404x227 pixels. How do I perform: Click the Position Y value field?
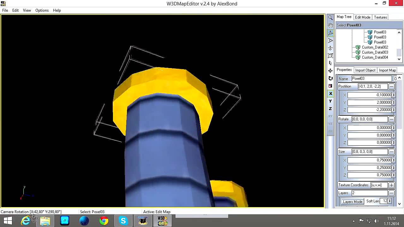coord(370,102)
